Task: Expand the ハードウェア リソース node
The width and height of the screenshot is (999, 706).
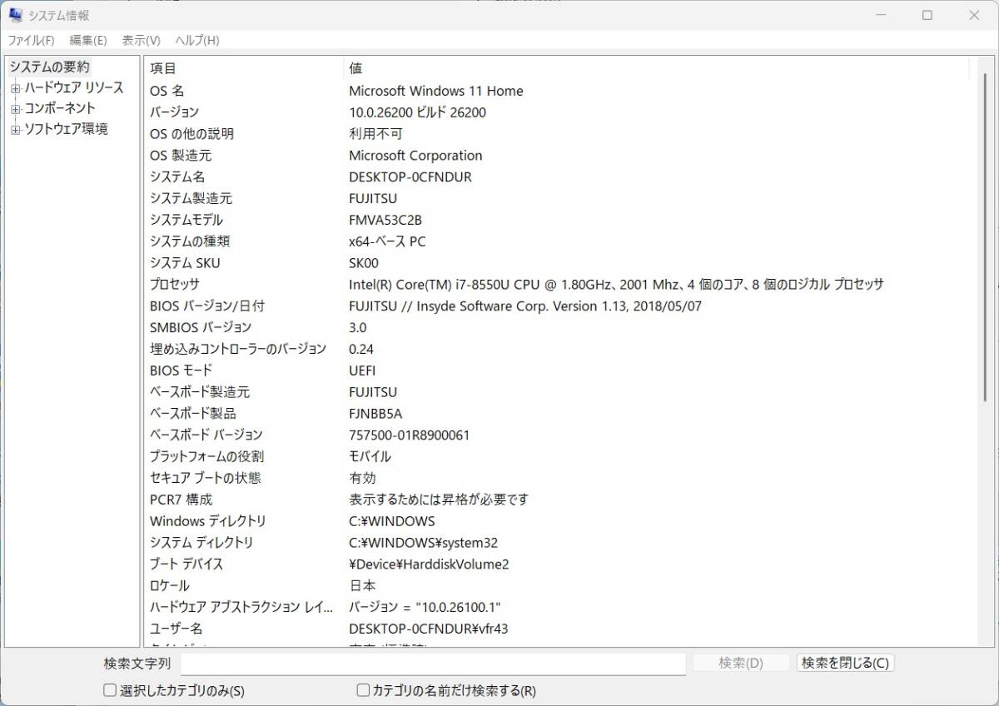Action: [x=15, y=88]
